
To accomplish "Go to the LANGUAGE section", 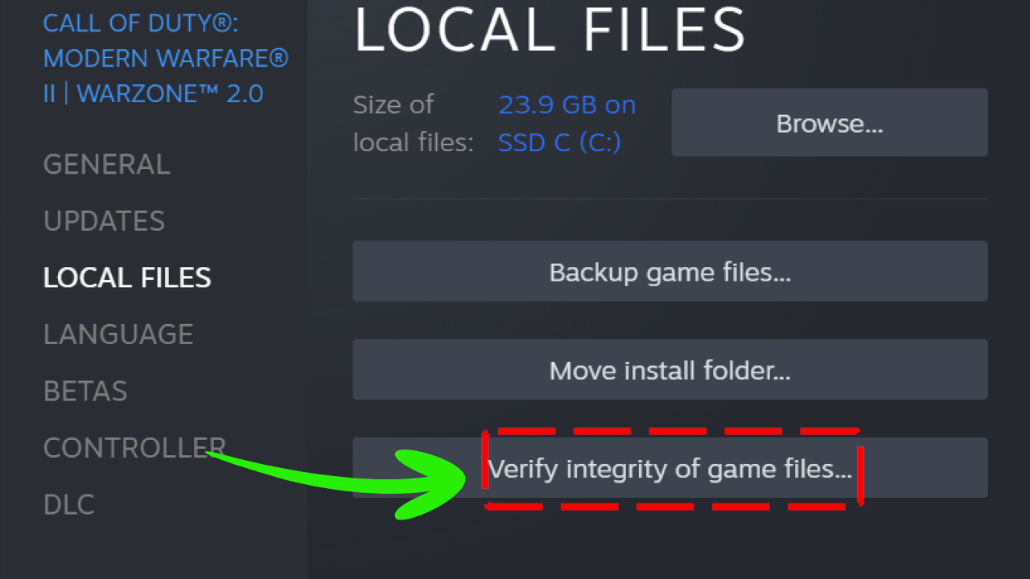I will pyautogui.click(x=118, y=335).
